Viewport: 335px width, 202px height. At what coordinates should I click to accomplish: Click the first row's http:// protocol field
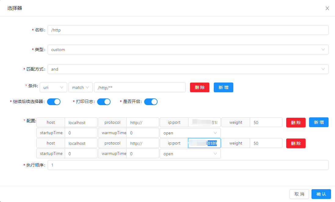click(x=143, y=123)
